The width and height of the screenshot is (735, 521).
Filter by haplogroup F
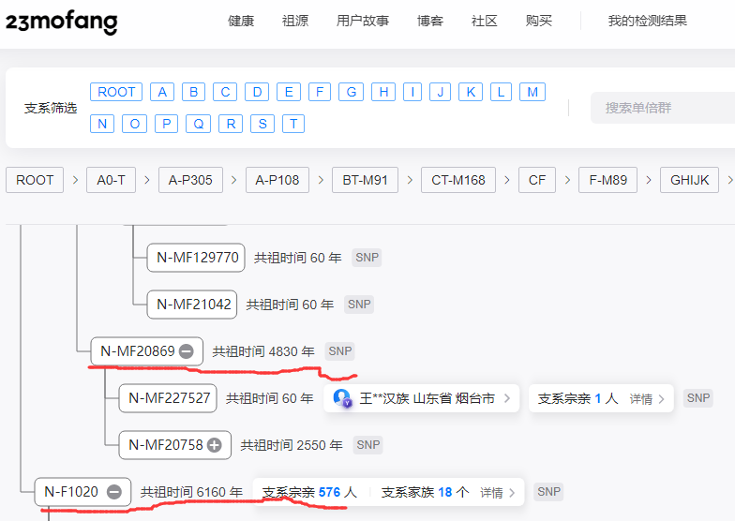(x=320, y=92)
